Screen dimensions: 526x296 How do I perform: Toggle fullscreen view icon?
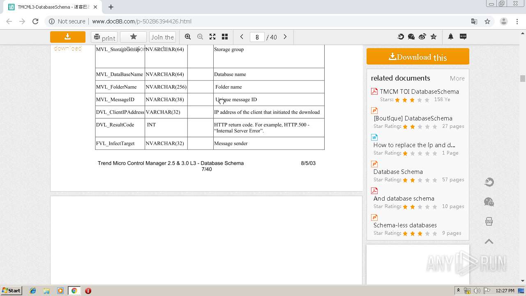tap(212, 37)
